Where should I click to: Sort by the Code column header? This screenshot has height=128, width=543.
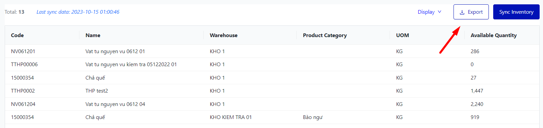click(x=17, y=35)
